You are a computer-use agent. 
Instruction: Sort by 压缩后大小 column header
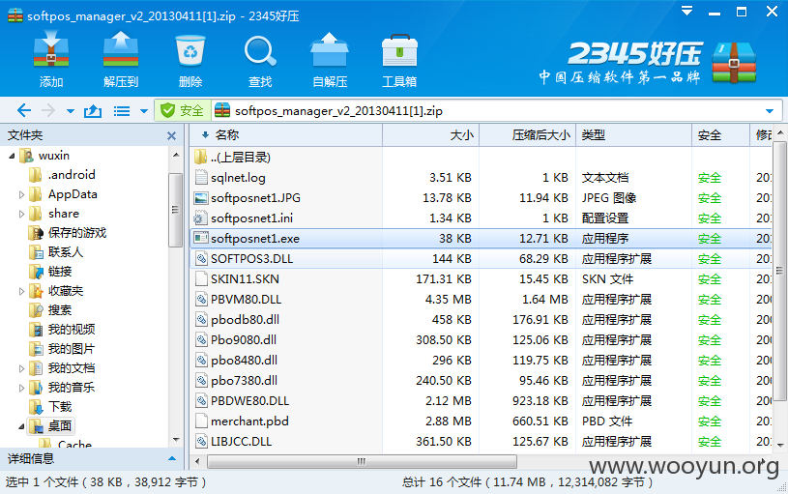[527, 134]
